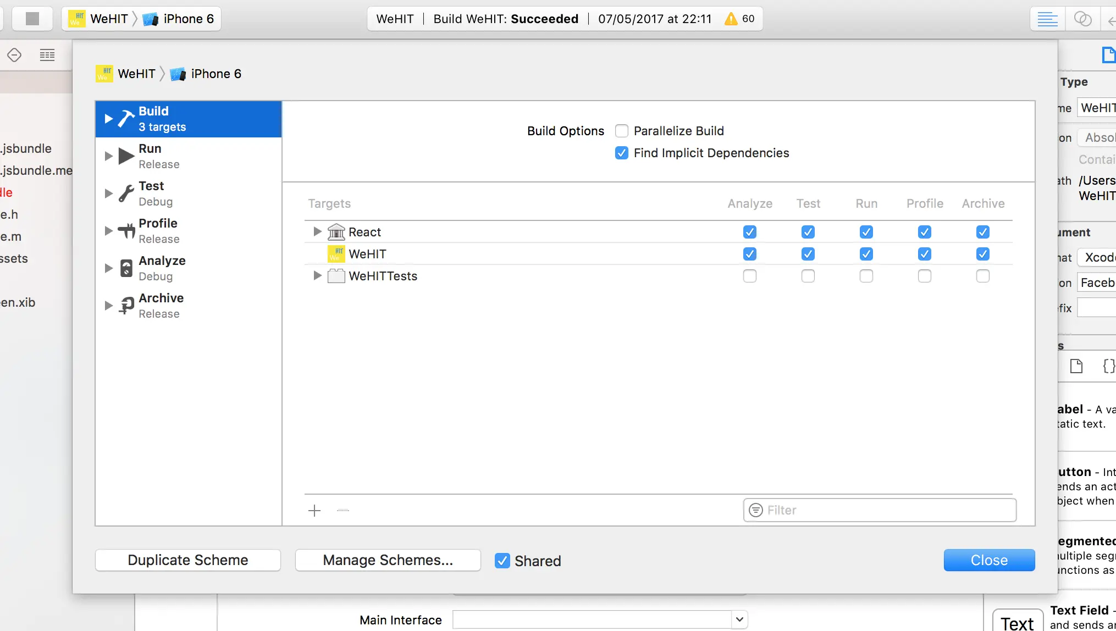Close the scheme editor sheet
The image size is (1116, 631).
click(x=990, y=560)
